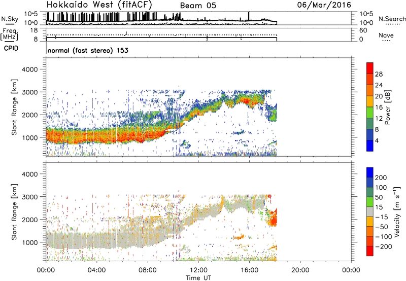Click the '12:00' time tick label
Image resolution: width=406 pixels, height=281 pixels.
tap(198, 270)
